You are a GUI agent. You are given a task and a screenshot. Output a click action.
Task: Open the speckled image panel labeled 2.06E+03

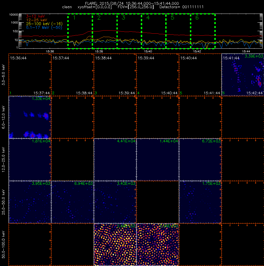[x=158, y=244]
